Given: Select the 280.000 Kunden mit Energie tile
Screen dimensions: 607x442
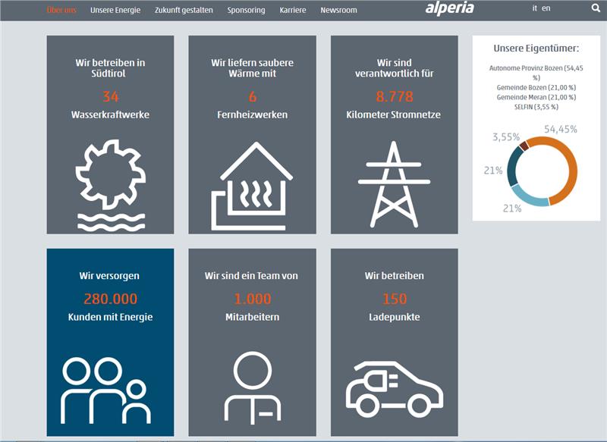Looking at the screenshot, I should tap(110, 342).
